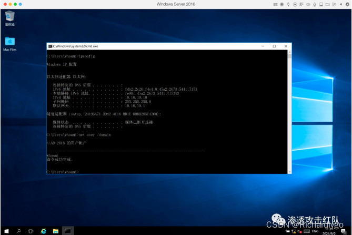Click the subnet mask 255.255.255.0
Image resolution: width=352 pixels, height=235 pixels.
click(x=138, y=101)
